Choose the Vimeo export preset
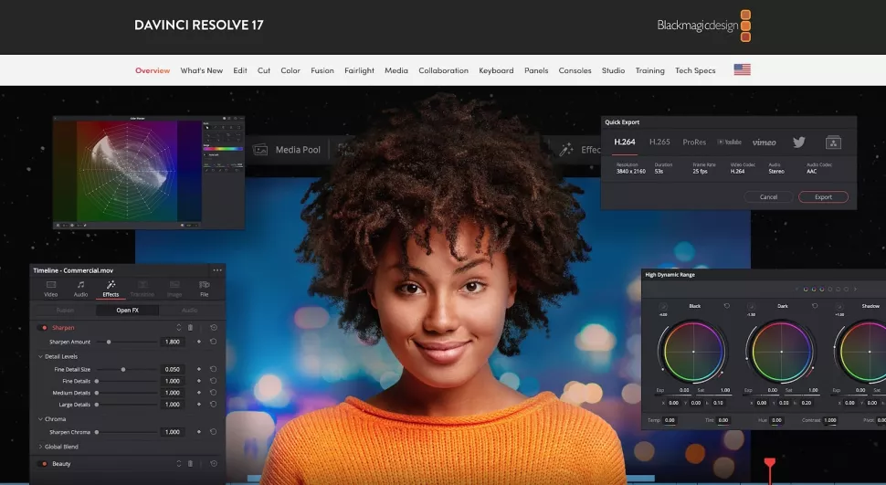This screenshot has height=485, width=886. tap(764, 142)
